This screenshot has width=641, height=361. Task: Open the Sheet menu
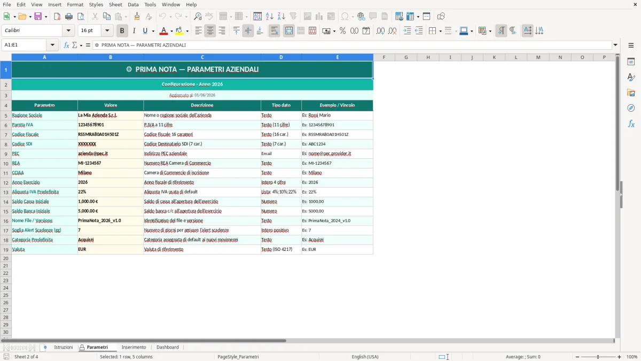115,4
